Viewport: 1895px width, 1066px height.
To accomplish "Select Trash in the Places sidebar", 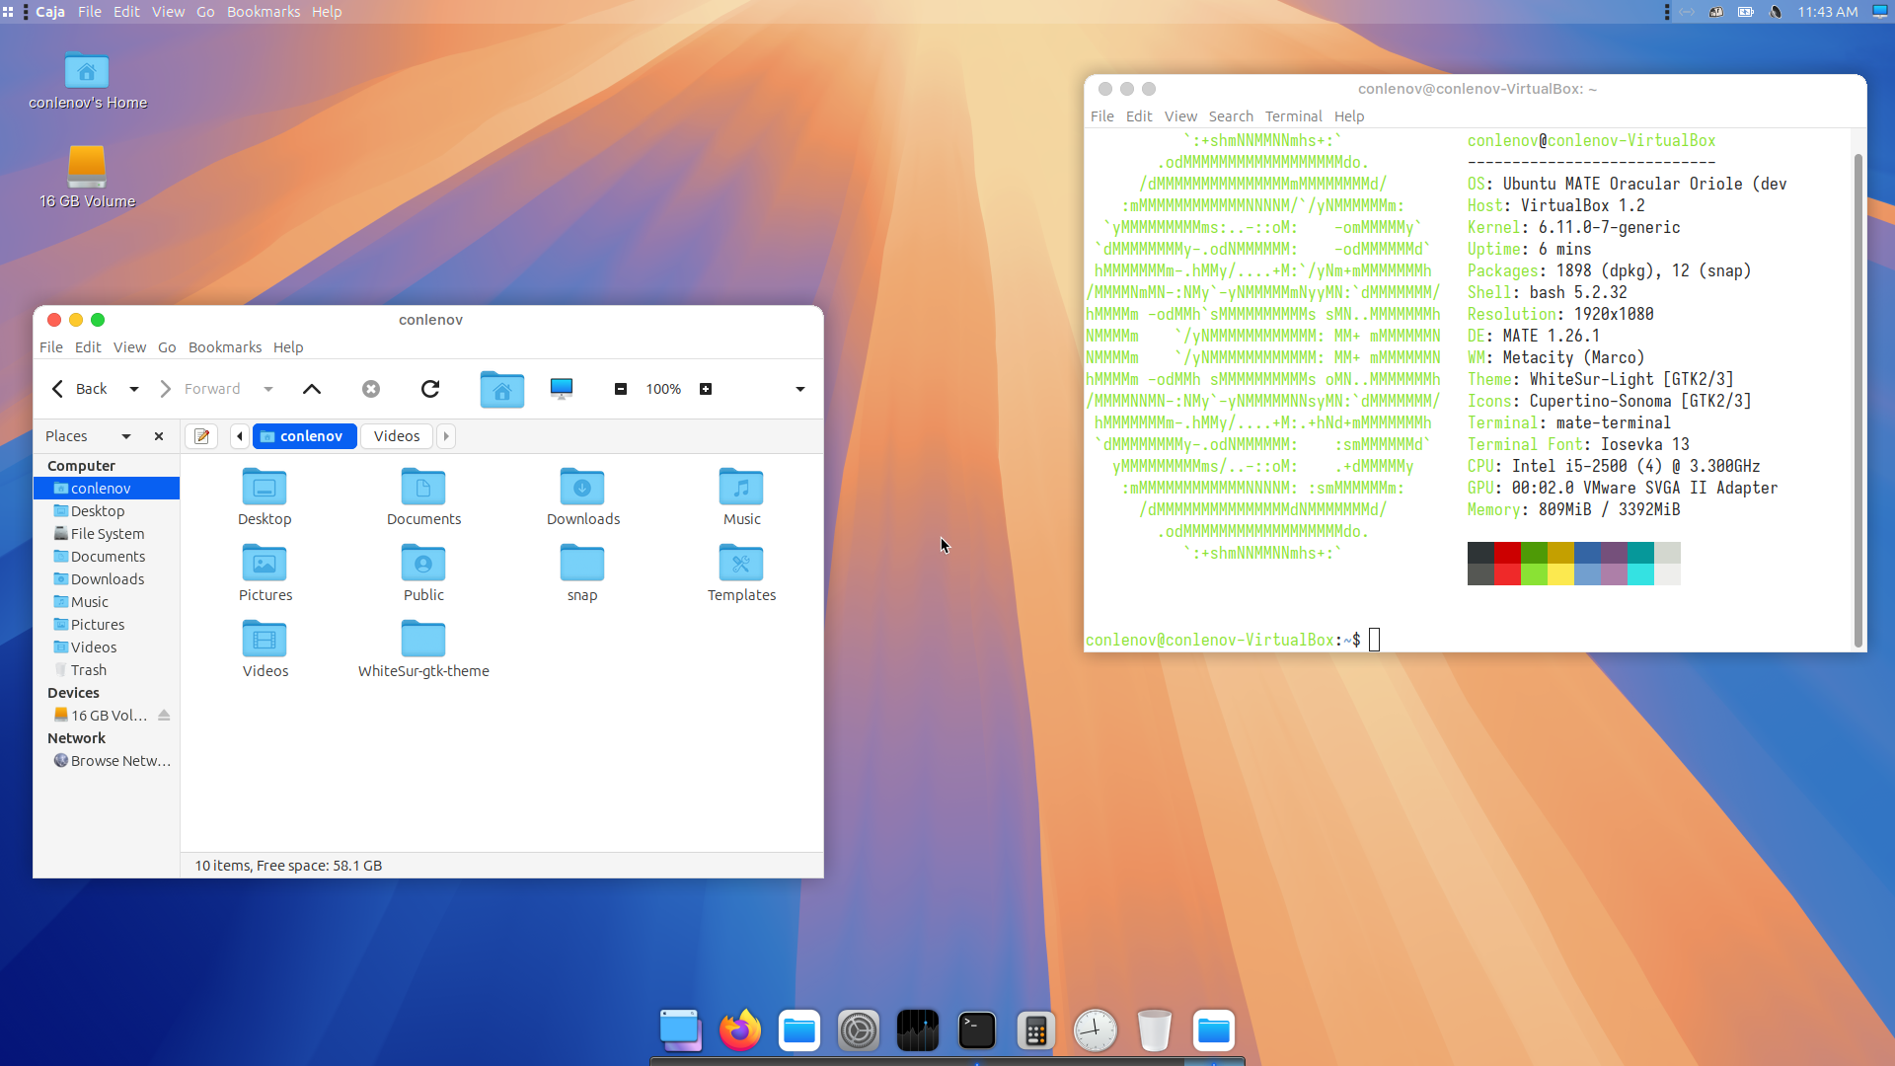I will 107,670.
